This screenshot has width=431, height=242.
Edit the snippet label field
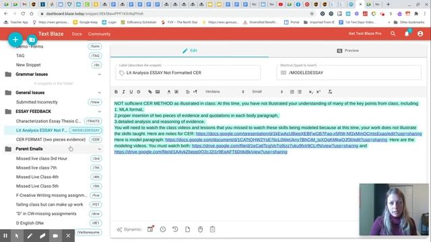(188, 73)
